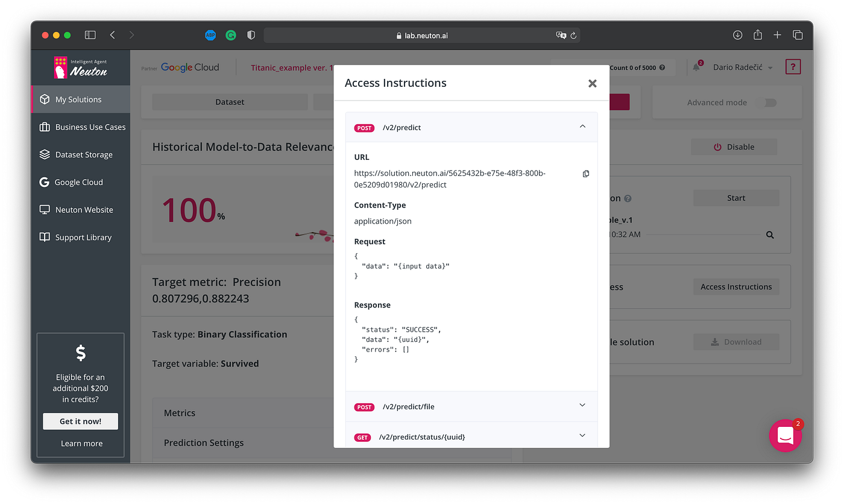Click the Disable button
844x504 pixels.
click(734, 146)
